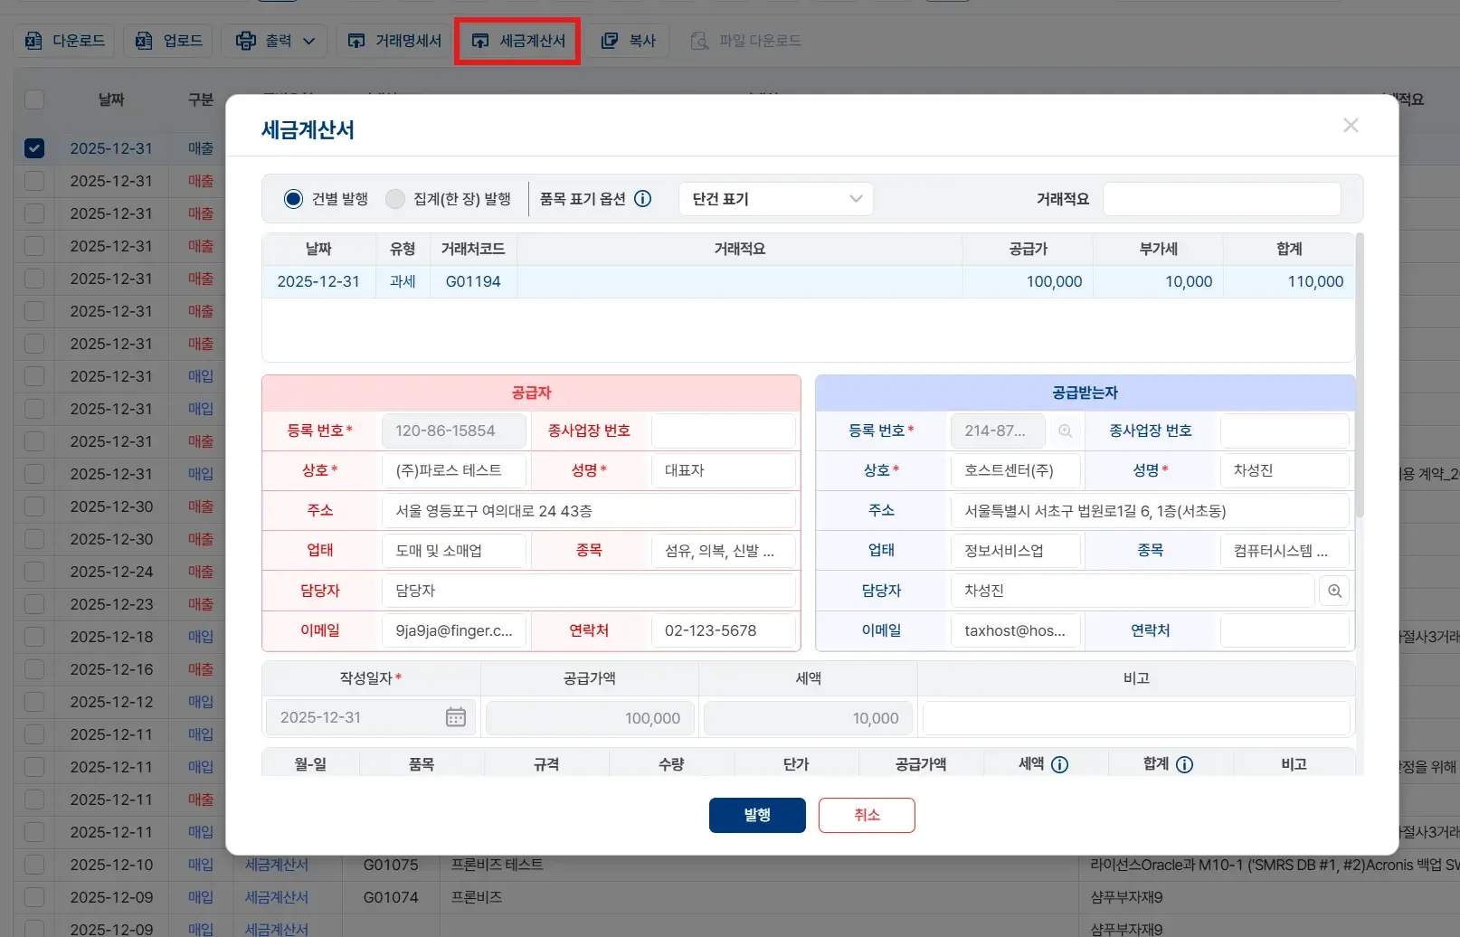Viewport: 1460px width, 937px height.
Task: Select the 건별 발행 radio button
Action: tap(292, 198)
